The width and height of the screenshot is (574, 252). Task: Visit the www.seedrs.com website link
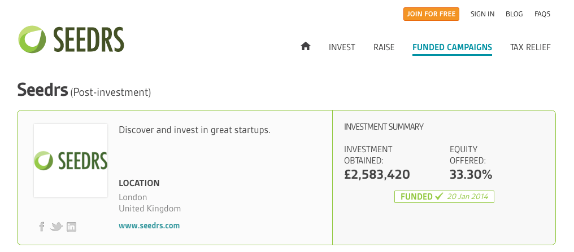coord(149,226)
